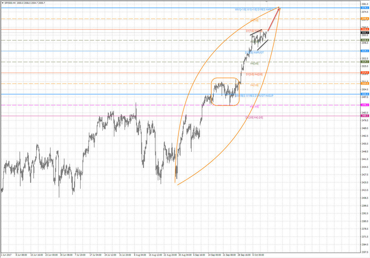
Task: Click the red 2558.6 price label
Action: tap(364, 29)
